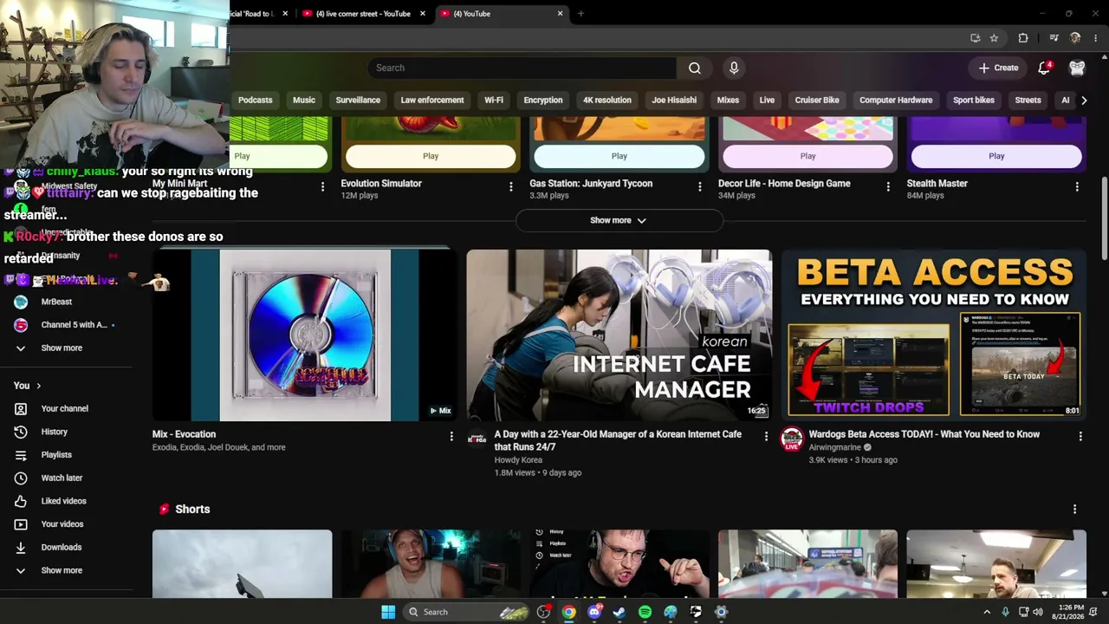Open Settings gear app on the taskbar
Viewport: 1109px width, 624px height.
point(721,612)
